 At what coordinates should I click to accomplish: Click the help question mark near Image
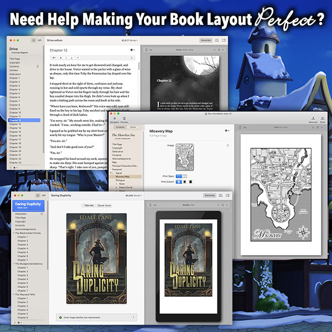coord(228,146)
